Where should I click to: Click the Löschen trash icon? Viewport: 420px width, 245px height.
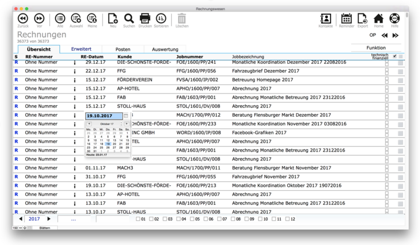[181, 18]
